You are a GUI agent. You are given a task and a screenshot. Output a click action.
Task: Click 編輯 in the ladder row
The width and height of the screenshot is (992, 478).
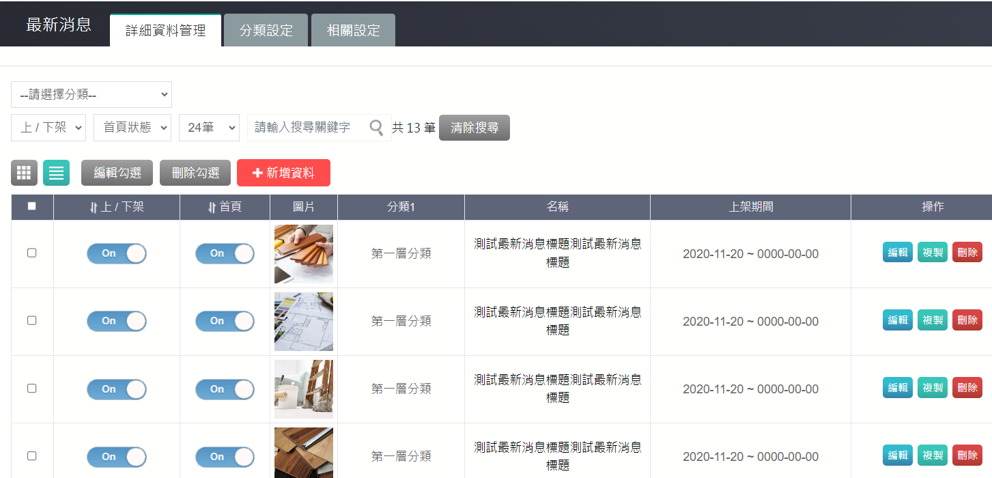tap(898, 388)
